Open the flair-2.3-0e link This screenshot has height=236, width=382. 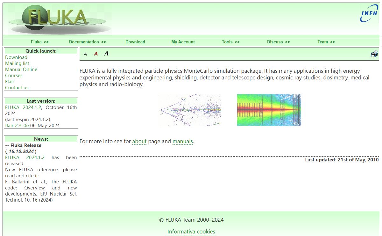pyautogui.click(x=17, y=126)
